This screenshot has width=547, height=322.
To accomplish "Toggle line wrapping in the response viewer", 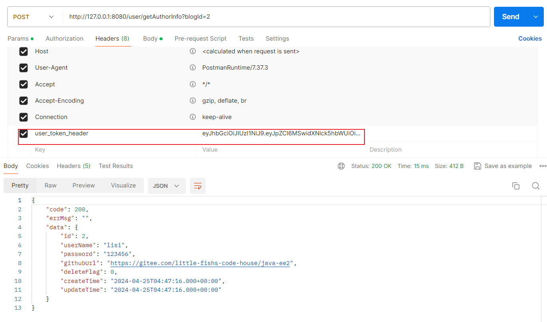I will click(x=198, y=185).
